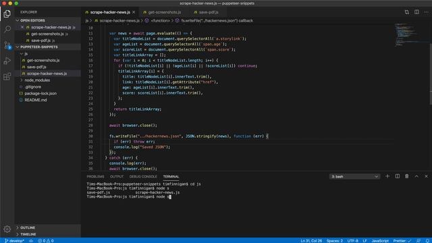This screenshot has width=432, height=243.
Task: Change language mode JavaScript
Action: pos(380,241)
